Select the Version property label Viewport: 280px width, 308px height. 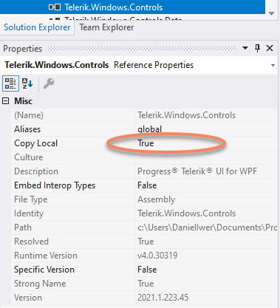[x=28, y=298]
